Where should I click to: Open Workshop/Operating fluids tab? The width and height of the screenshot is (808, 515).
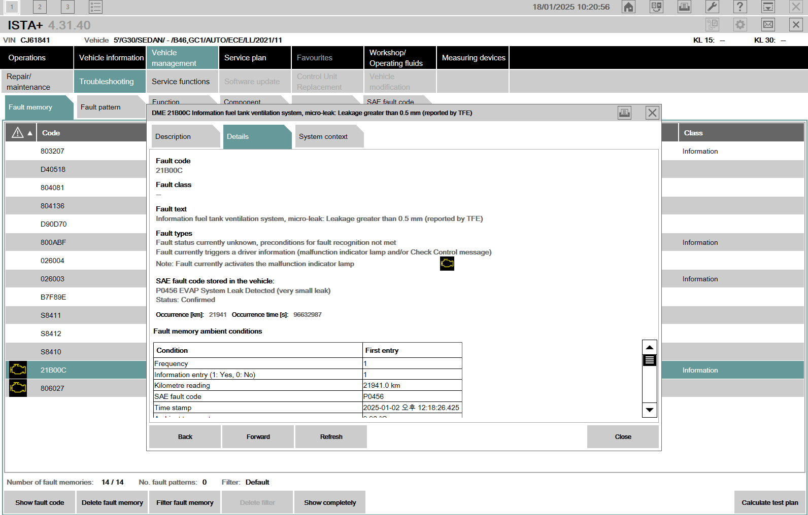tap(400, 58)
